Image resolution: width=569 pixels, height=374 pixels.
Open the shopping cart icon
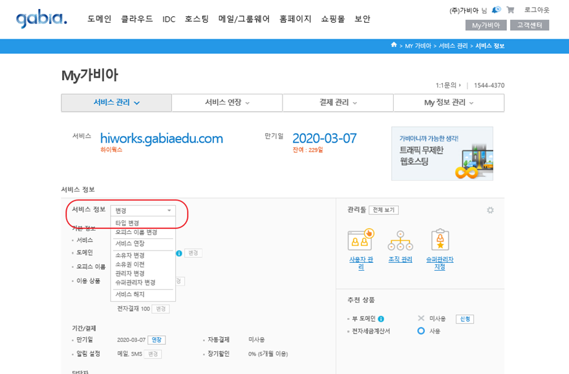(x=510, y=10)
